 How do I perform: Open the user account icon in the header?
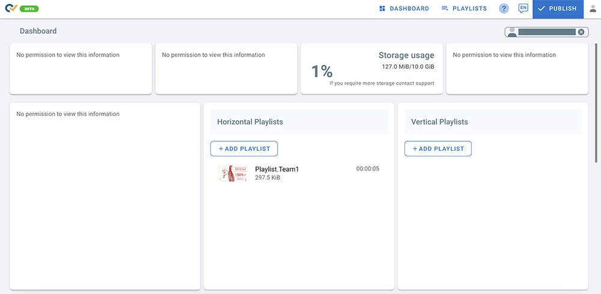point(593,8)
